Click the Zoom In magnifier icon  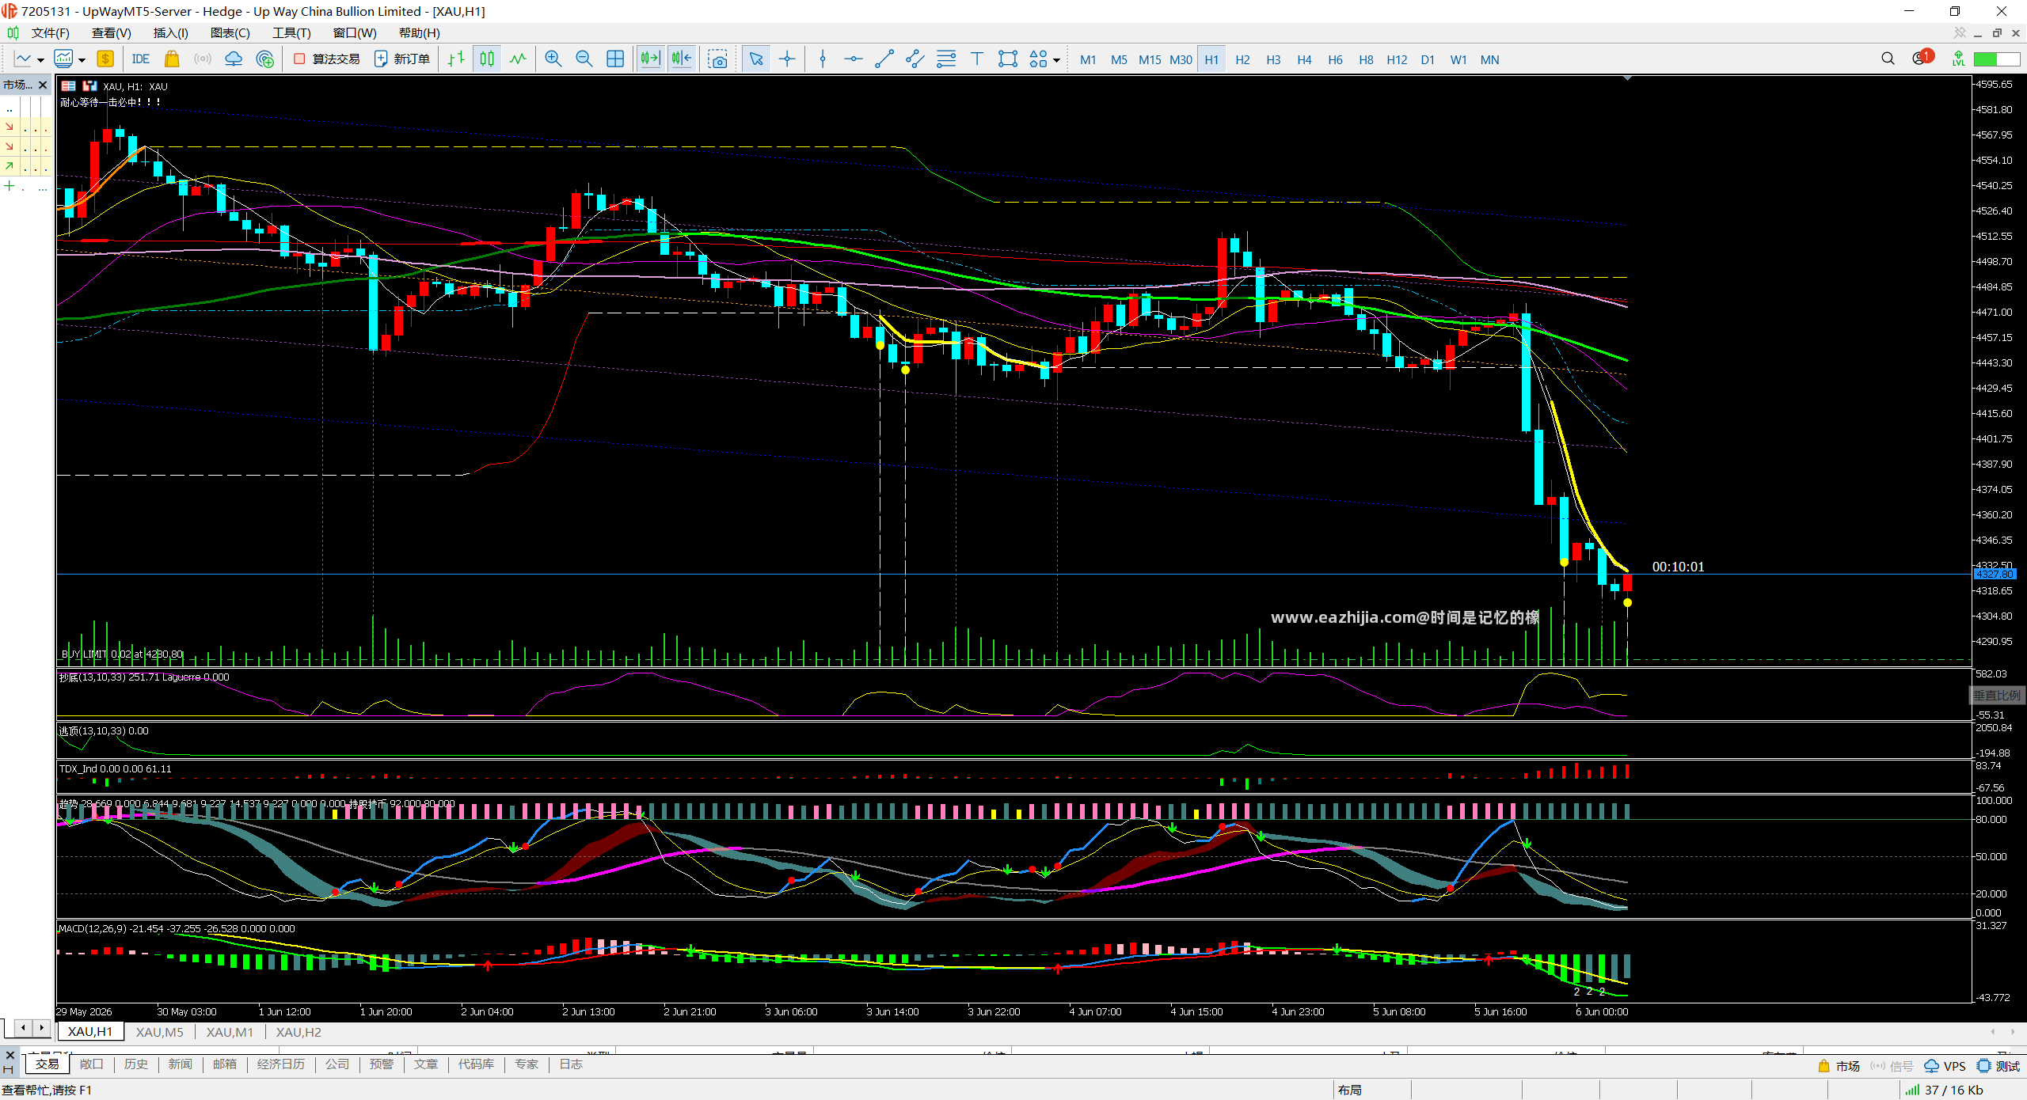point(553,59)
